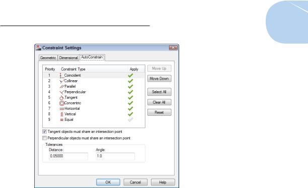Image resolution: width=308 pixels, height=188 pixels.
Task: Uncheck Tangent objects must share intersection point
Action: coord(45,132)
